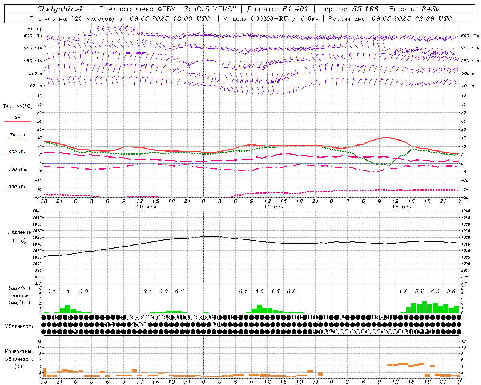
Task: Click the Chelyabinsk station title
Action: (61, 9)
